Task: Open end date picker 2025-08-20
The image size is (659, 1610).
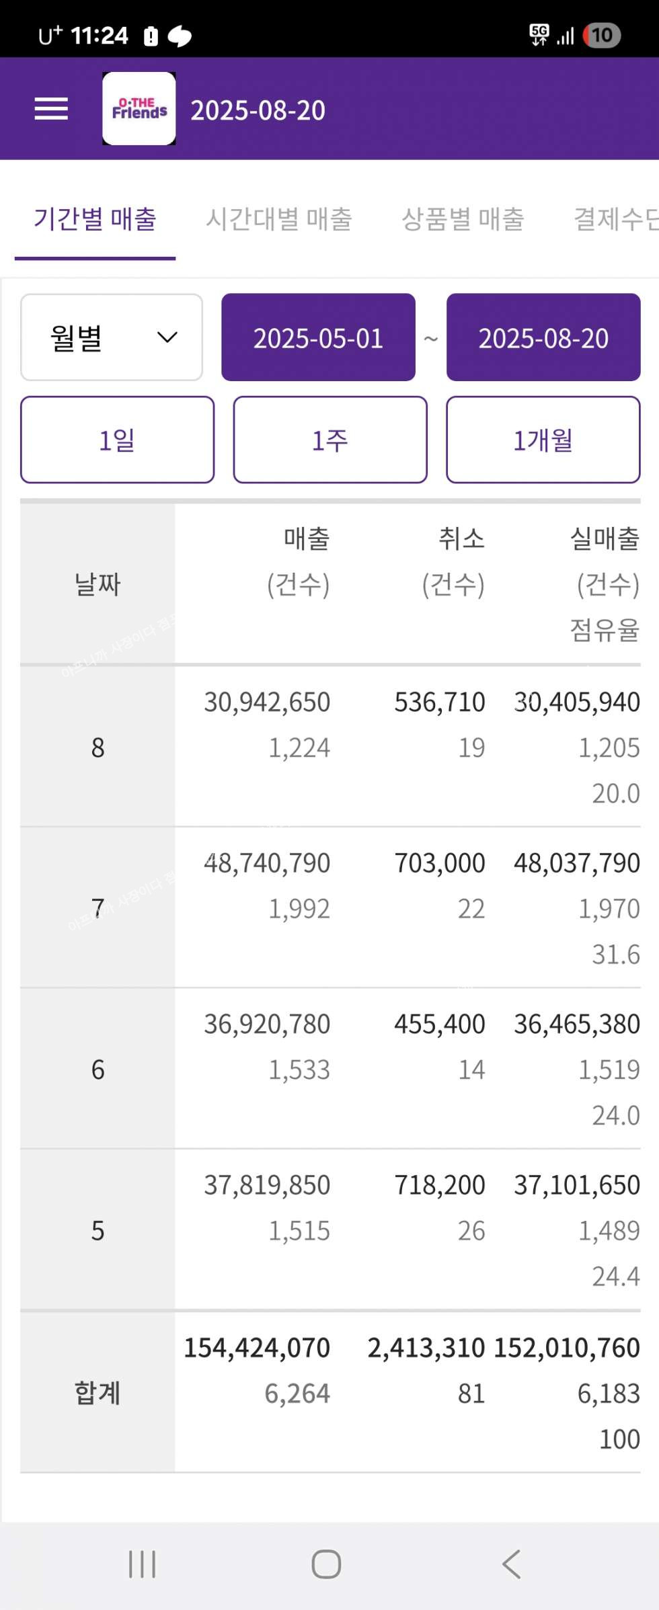Action: coord(543,337)
